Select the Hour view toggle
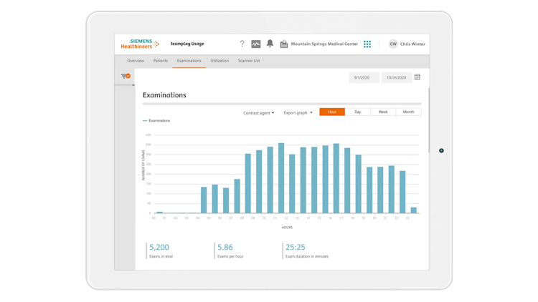Screen dimensions: 538x302 point(332,112)
